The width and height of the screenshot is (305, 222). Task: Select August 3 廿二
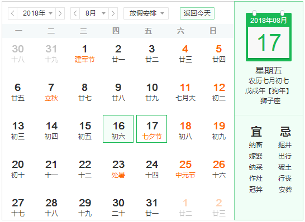coord(152,54)
